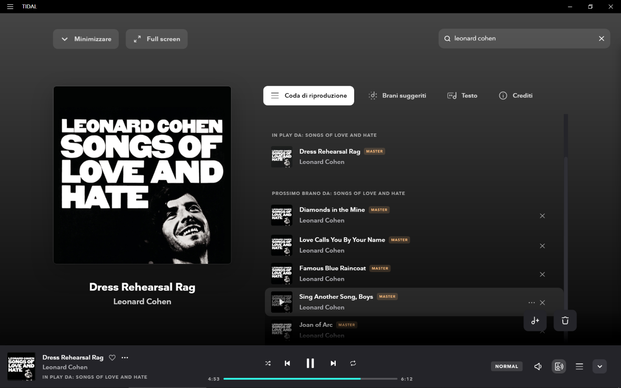621x388 pixels.
Task: Favorite Dress Rehearsal Rag with the heart
Action: click(112, 357)
